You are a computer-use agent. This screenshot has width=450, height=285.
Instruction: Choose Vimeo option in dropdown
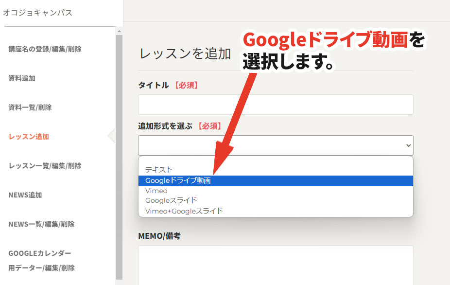[276, 191]
